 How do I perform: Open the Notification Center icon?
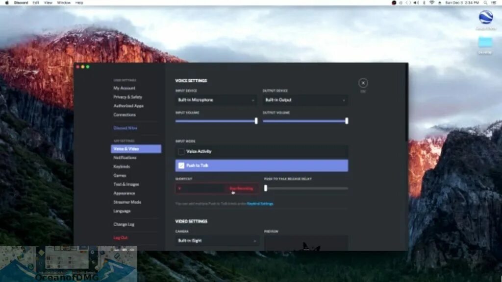(494, 2)
